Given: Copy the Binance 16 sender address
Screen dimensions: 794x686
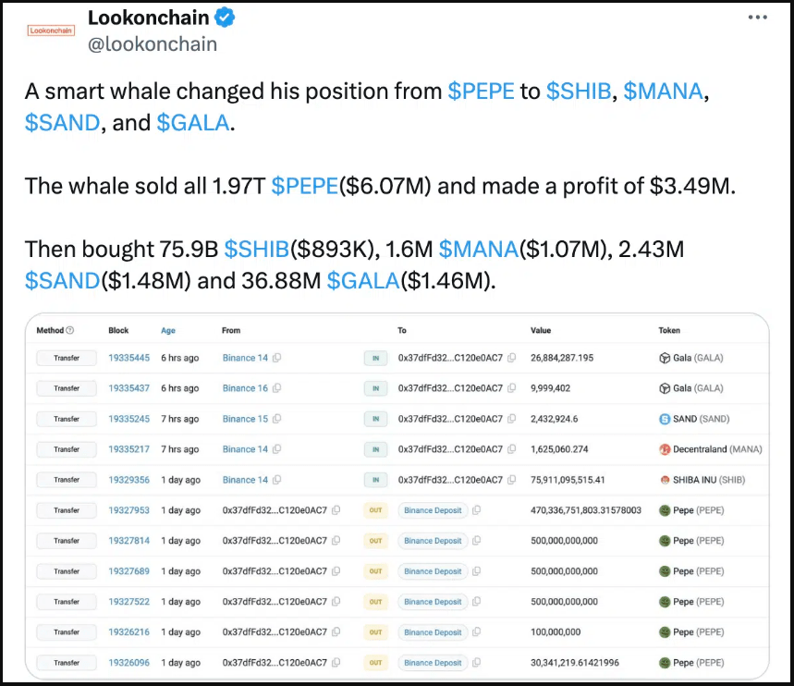Looking at the screenshot, I should [277, 388].
